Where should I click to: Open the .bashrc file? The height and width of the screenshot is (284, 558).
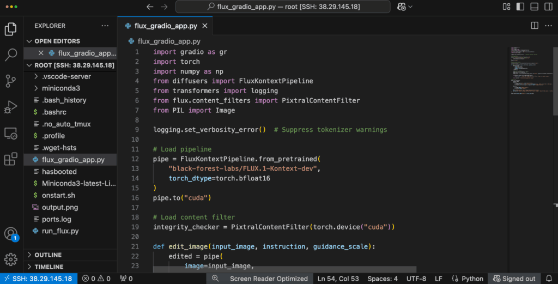[x=70, y=112]
